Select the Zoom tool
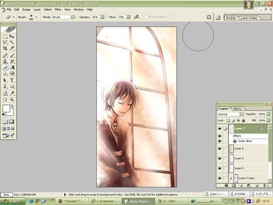Viewport: 273px width, 205px height. 12,99
